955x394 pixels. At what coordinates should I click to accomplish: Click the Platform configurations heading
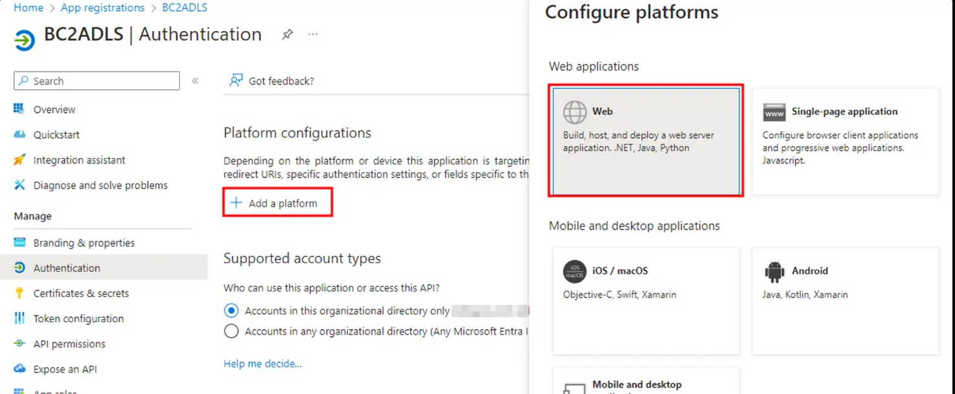(298, 132)
